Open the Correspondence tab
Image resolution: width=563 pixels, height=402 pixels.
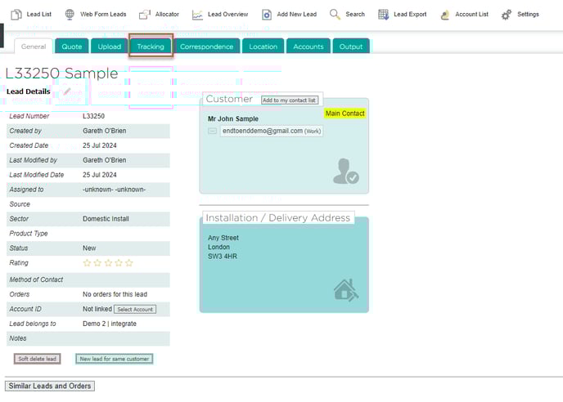[206, 47]
